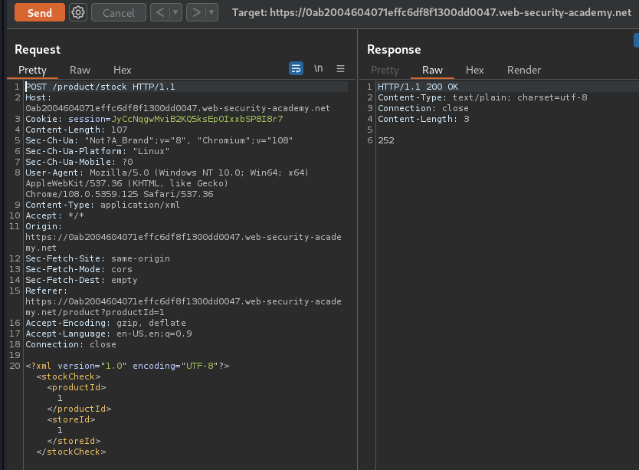Switch to the Response Raw tab
The width and height of the screenshot is (639, 470).
click(x=432, y=71)
